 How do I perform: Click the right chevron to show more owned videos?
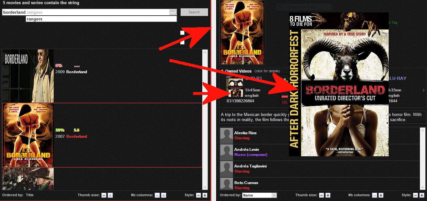point(424,90)
